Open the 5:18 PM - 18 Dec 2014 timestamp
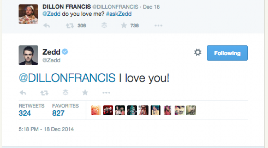 coord(46,129)
